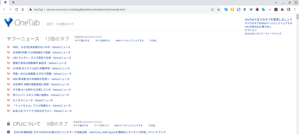Open UBS クレディ・スイス買収で合意 link

[x=42, y=58]
